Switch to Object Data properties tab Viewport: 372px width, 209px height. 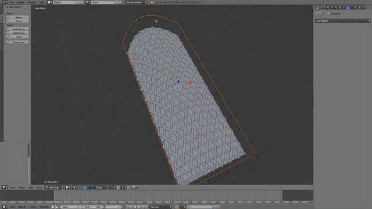pos(352,8)
